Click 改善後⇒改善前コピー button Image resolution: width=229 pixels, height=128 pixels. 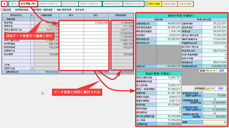click(90, 4)
